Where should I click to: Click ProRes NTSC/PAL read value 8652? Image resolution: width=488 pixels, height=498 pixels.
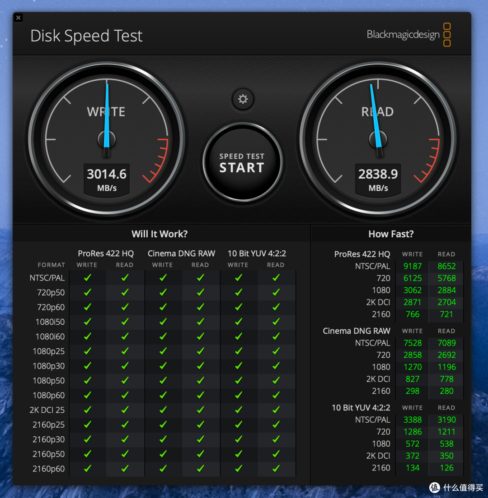pyautogui.click(x=446, y=266)
